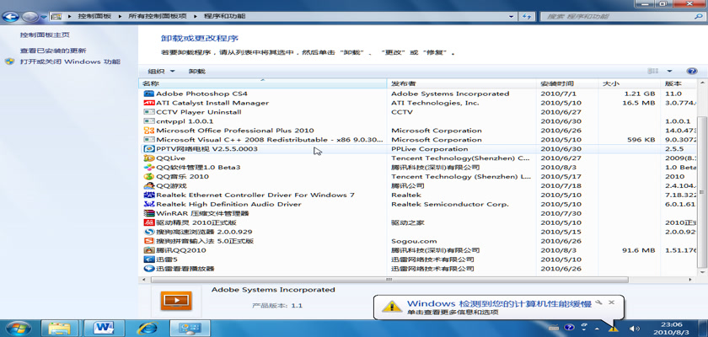Click the volume speaker icon in system tray
Image resolution: width=708 pixels, height=337 pixels.
tap(634, 328)
